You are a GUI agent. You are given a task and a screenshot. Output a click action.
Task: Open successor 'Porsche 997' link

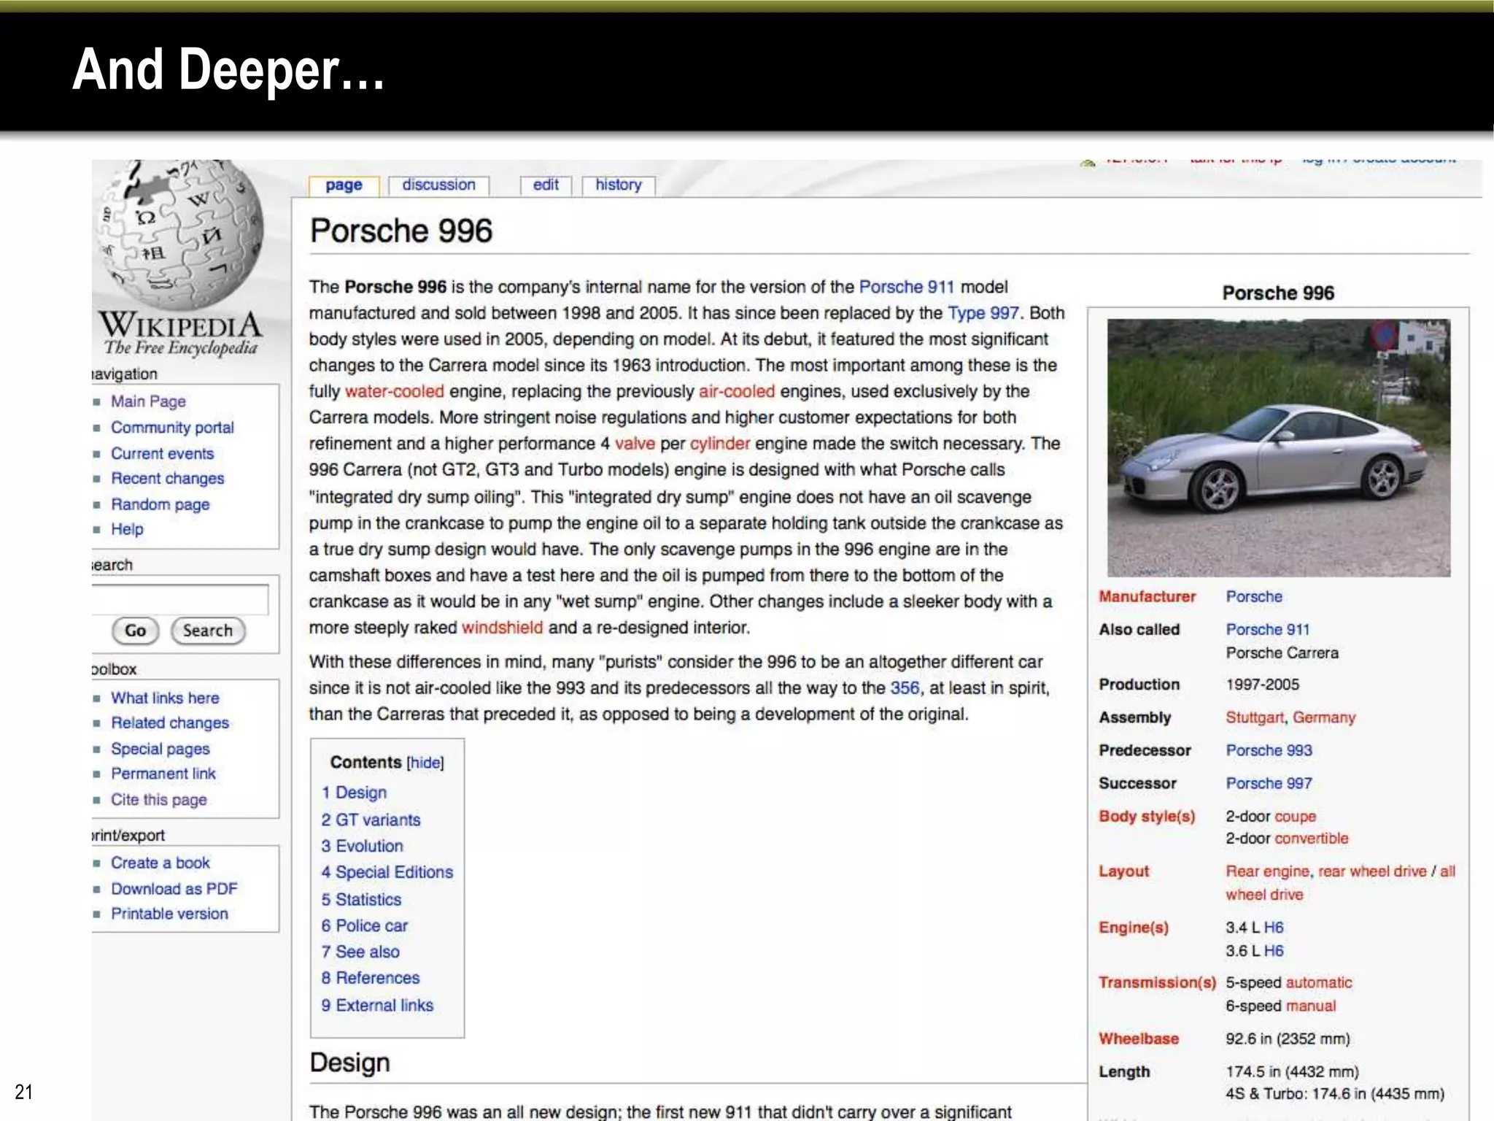pos(1269,783)
